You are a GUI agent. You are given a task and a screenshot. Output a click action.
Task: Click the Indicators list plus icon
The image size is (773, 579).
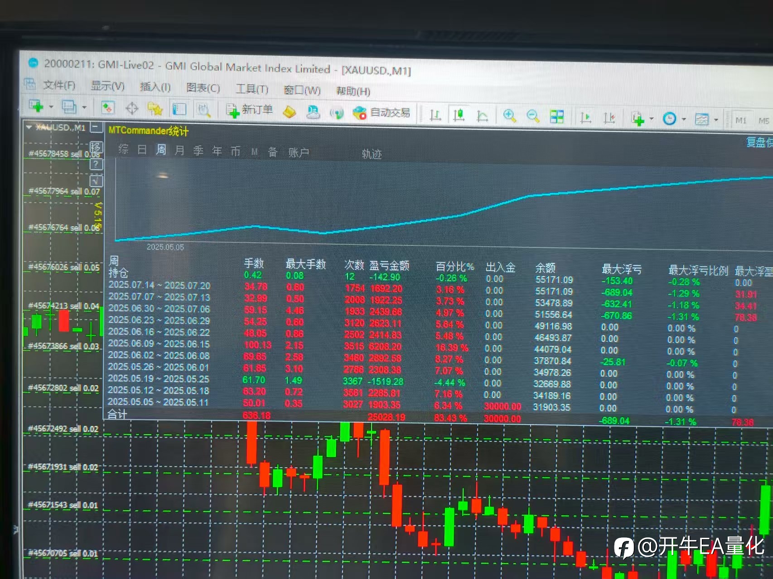pos(638,119)
